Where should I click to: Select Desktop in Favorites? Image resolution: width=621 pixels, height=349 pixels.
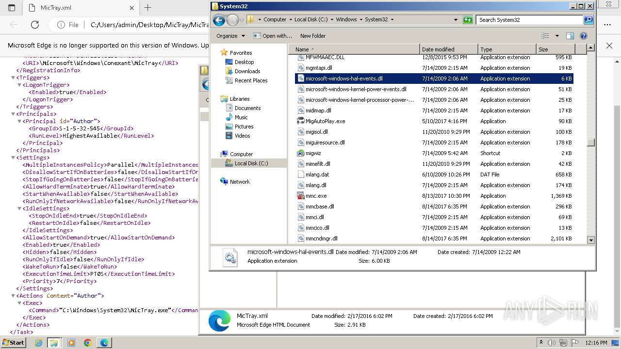[x=244, y=62]
